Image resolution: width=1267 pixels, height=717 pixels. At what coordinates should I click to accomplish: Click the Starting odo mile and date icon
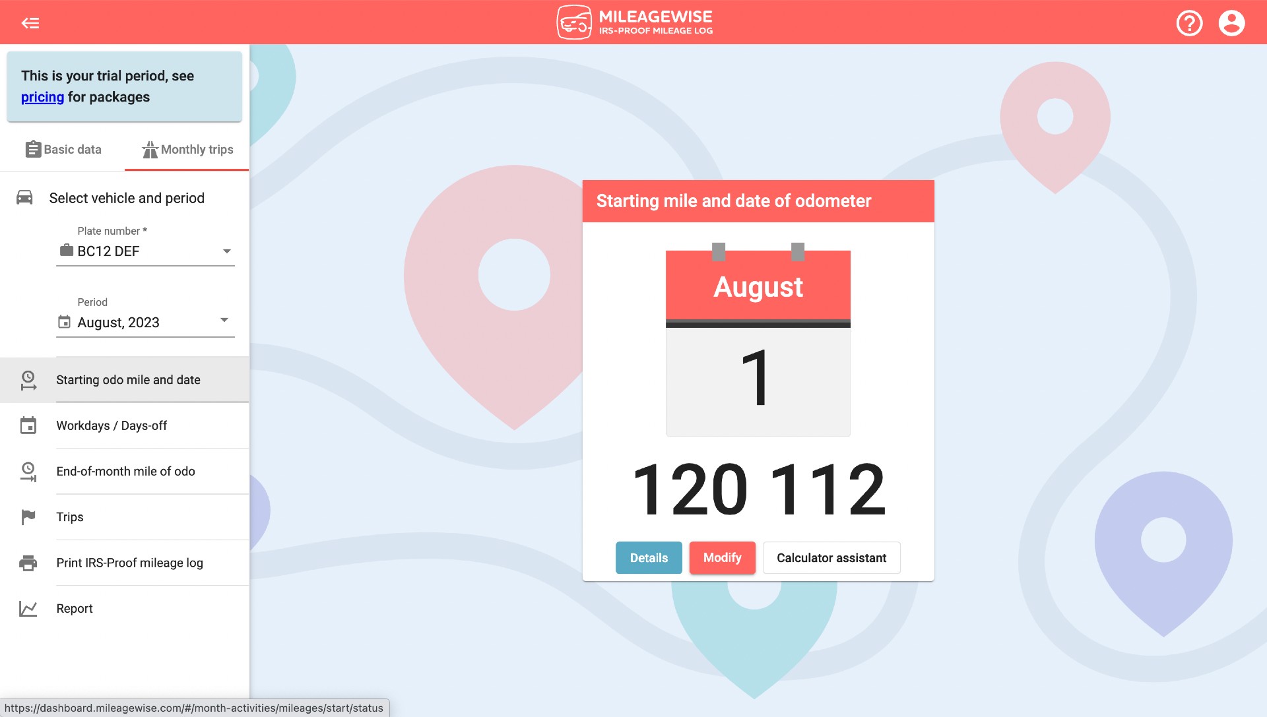[x=27, y=379]
